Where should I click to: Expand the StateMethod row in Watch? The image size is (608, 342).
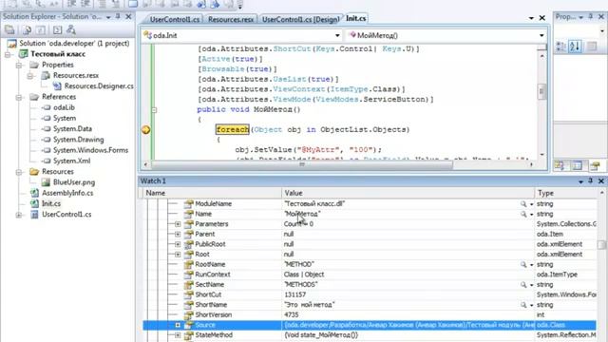[x=178, y=334]
